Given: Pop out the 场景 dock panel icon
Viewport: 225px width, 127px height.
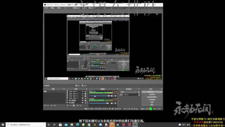Looking at the screenshot, I should click(x=64, y=89).
